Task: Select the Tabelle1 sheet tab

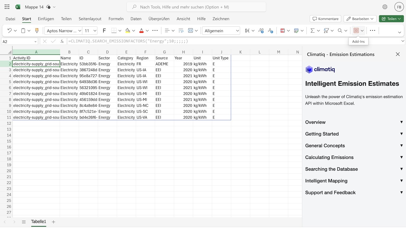Action: pos(39,222)
